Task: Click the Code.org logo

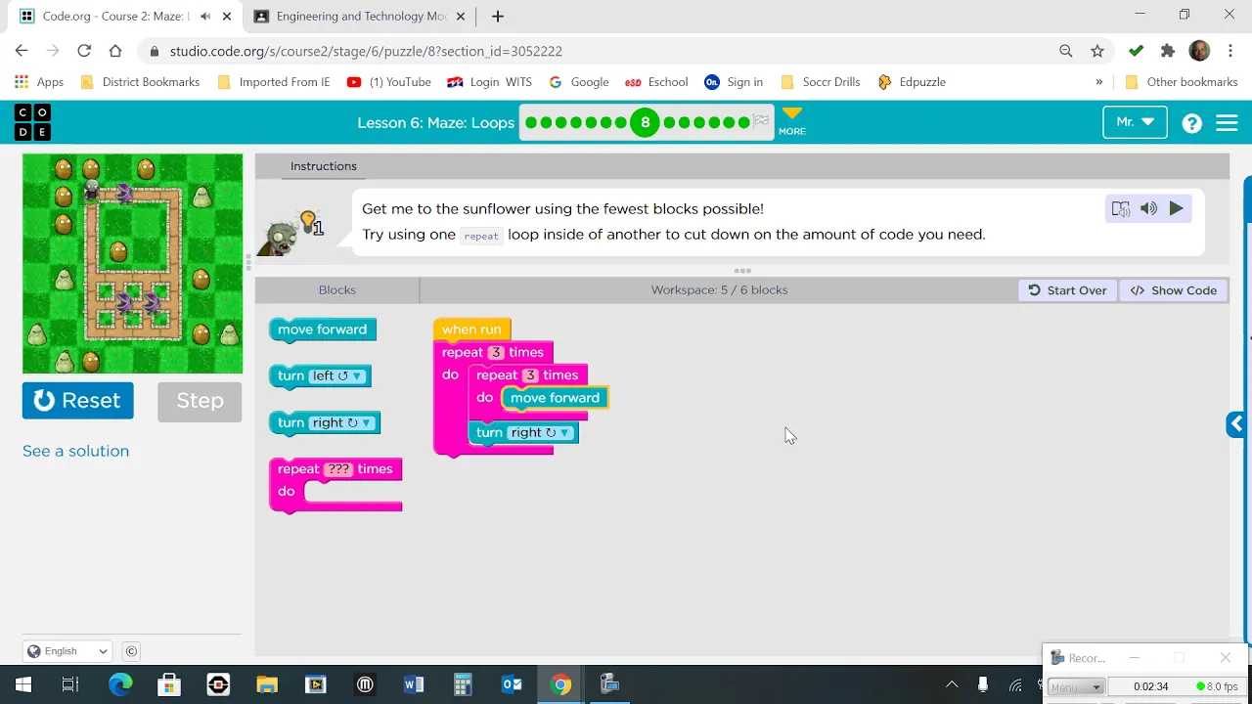Action: (x=32, y=122)
